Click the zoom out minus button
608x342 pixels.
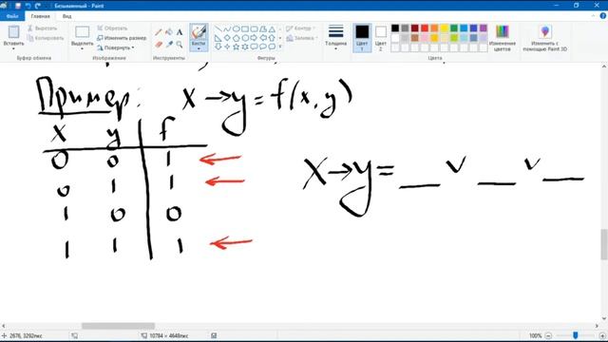tap(548, 335)
